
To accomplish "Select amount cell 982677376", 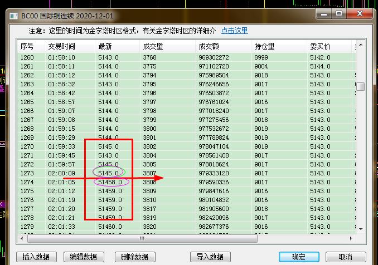I will [214, 227].
